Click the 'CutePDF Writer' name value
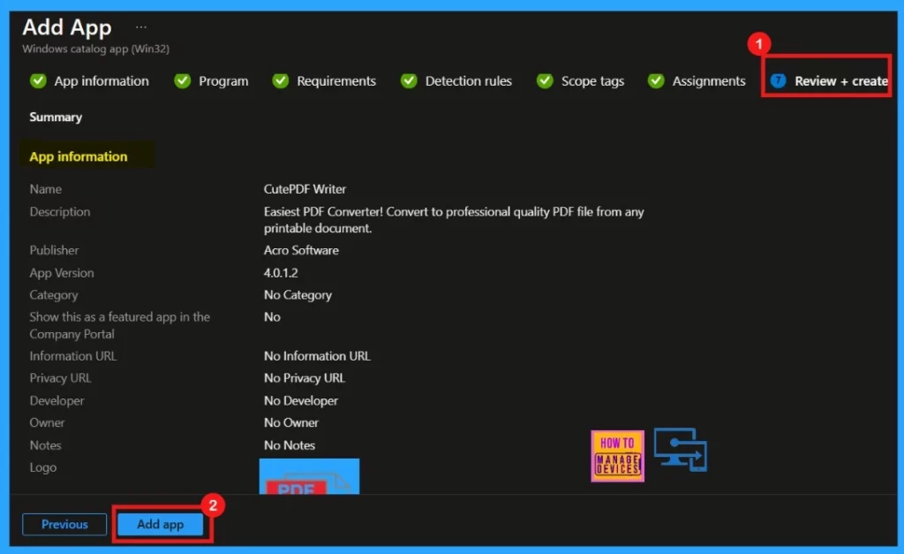The height and width of the screenshot is (554, 904). [x=305, y=189]
